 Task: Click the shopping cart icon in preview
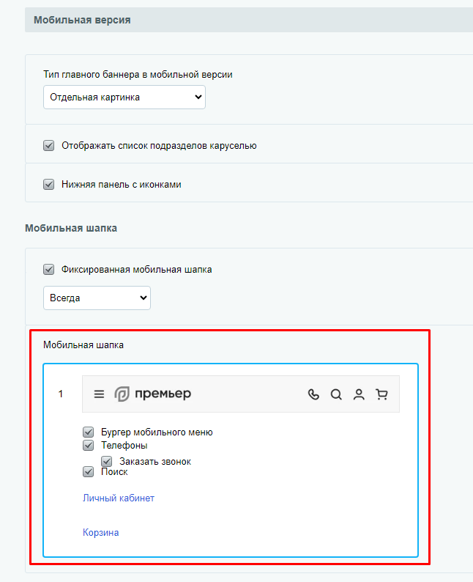click(x=381, y=394)
